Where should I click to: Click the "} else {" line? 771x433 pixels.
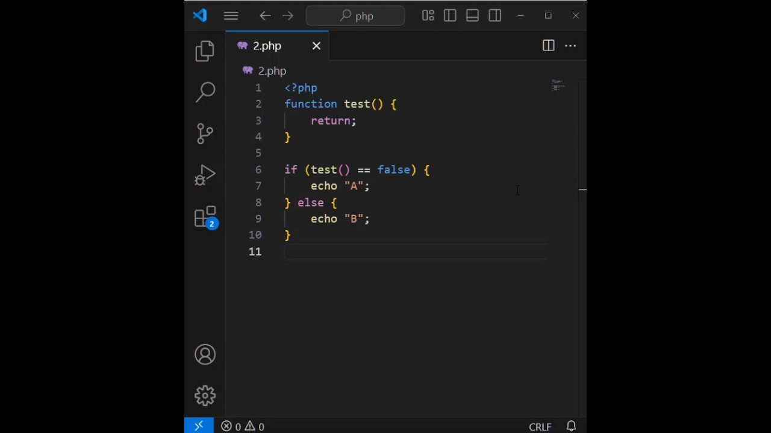311,203
